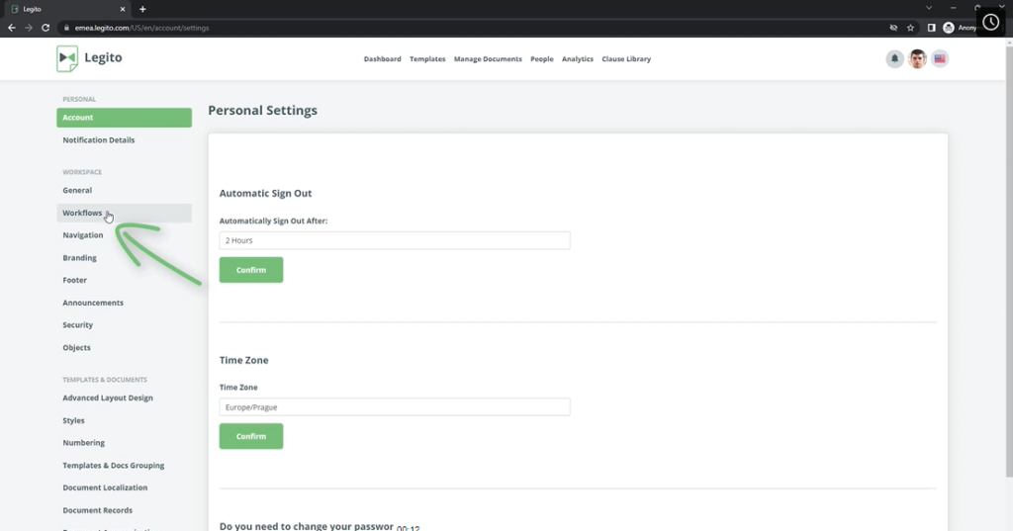Screen dimensions: 1013x531
Task: Open the notifications bell
Action: click(x=894, y=59)
